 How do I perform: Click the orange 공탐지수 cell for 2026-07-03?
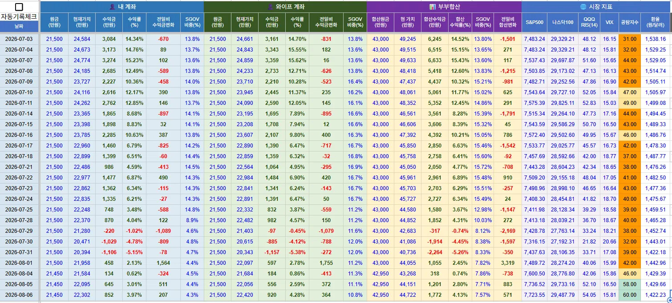[x=629, y=39]
